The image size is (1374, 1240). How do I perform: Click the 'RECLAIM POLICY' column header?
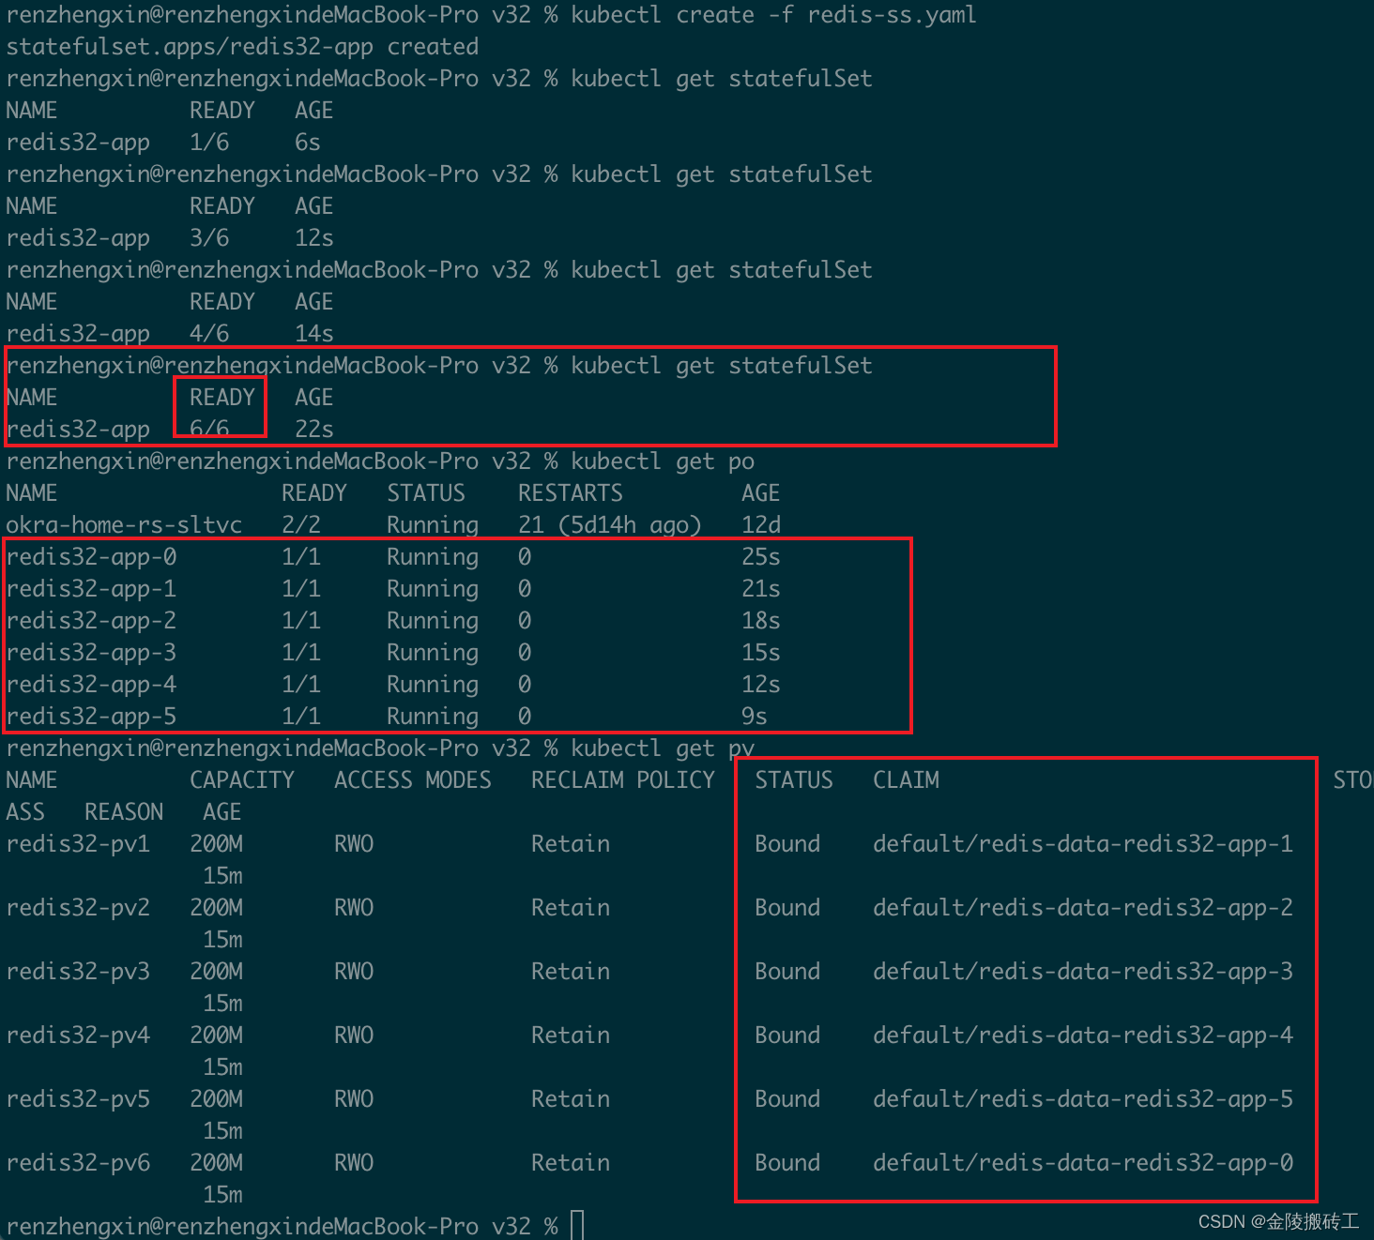(623, 780)
